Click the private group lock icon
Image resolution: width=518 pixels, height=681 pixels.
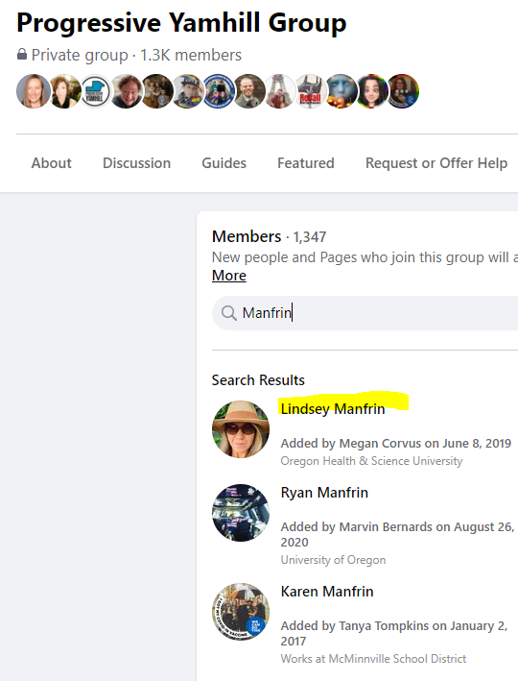(22, 55)
